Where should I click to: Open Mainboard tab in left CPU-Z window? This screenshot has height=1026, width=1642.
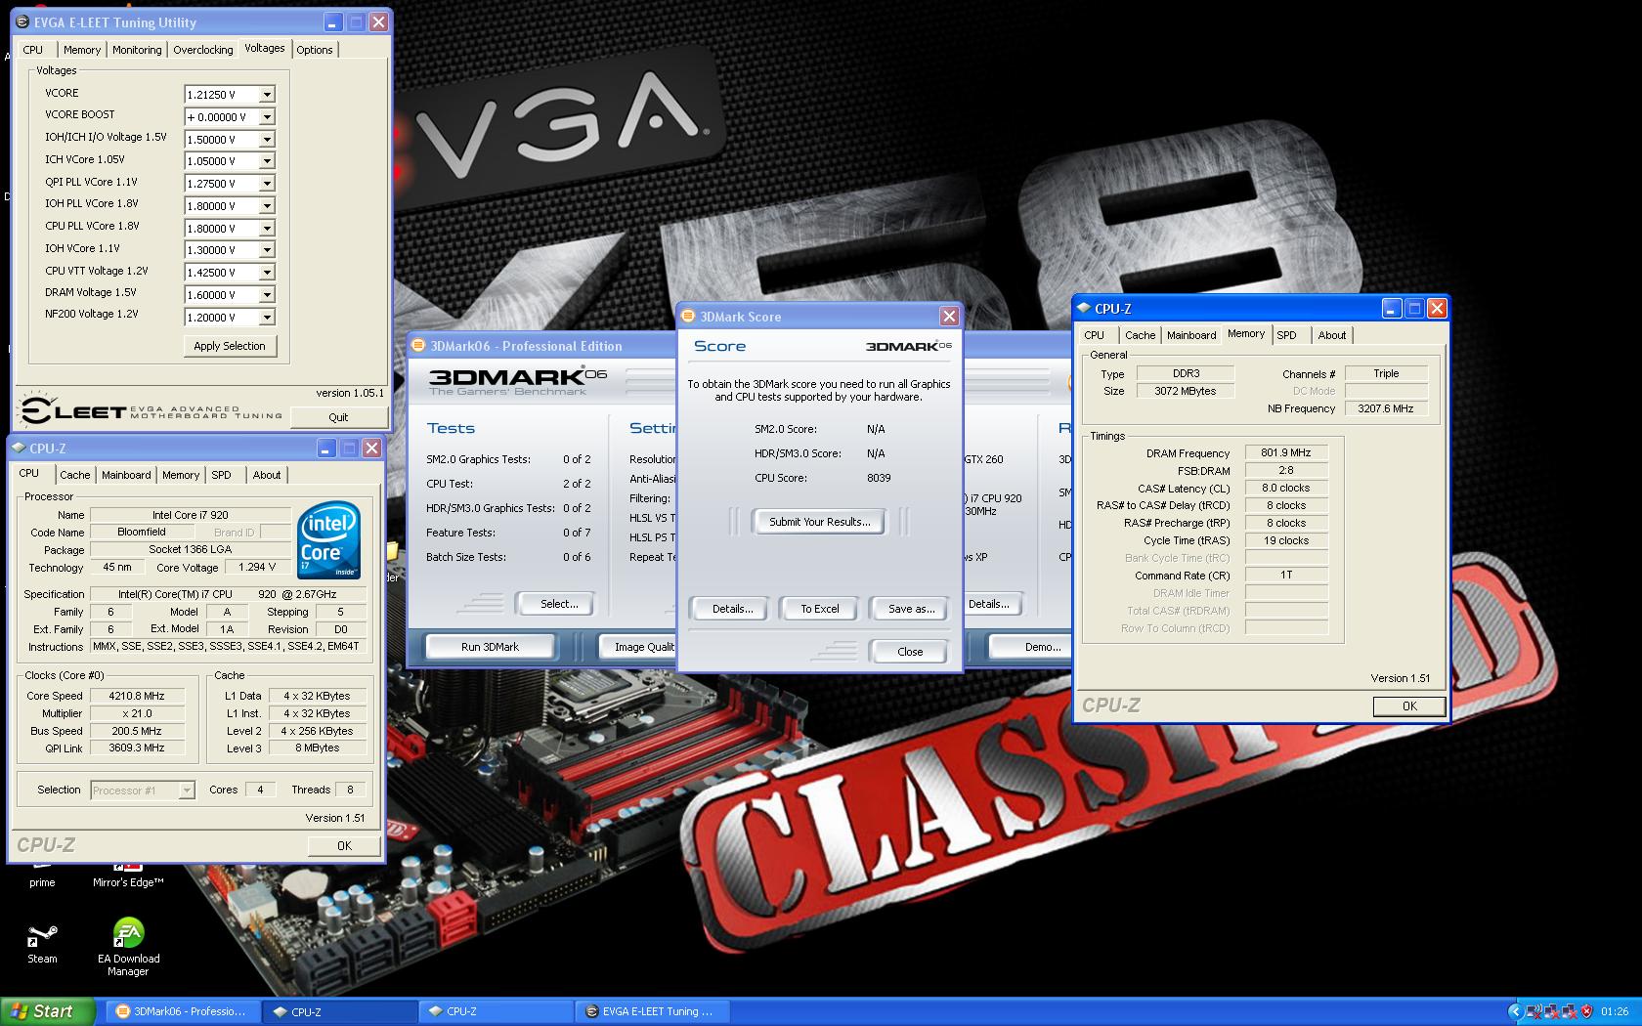pos(126,475)
